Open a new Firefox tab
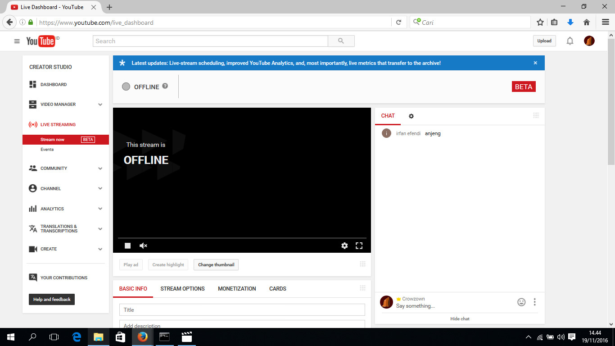This screenshot has width=615, height=346. [x=109, y=7]
